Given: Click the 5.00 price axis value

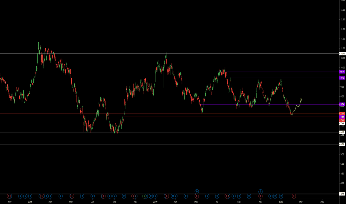Looking at the screenshot, I should pos(342,164).
